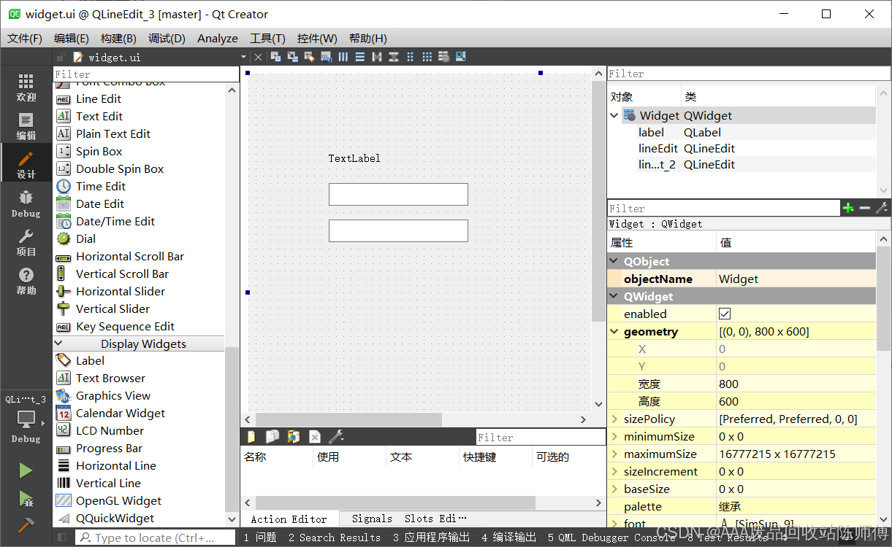Click the Paste action icon in Action Editor
This screenshot has height=547, width=892.
point(293,437)
